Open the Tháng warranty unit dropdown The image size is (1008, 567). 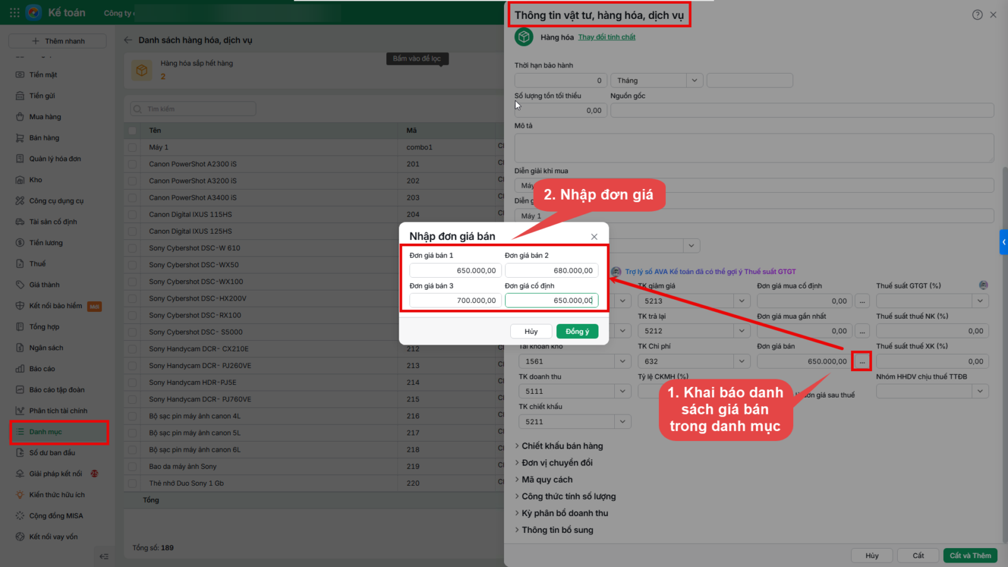click(x=694, y=81)
